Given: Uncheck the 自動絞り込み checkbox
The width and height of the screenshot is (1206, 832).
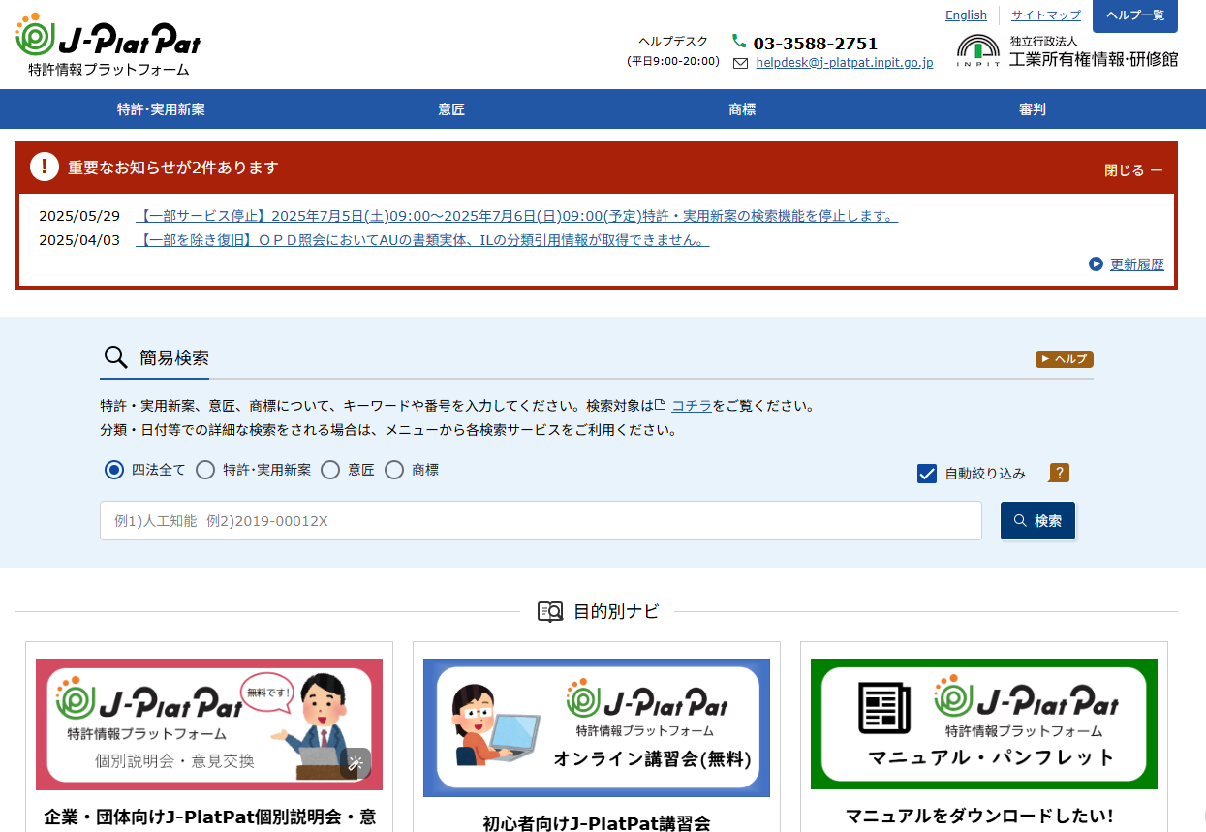Looking at the screenshot, I should [927, 473].
